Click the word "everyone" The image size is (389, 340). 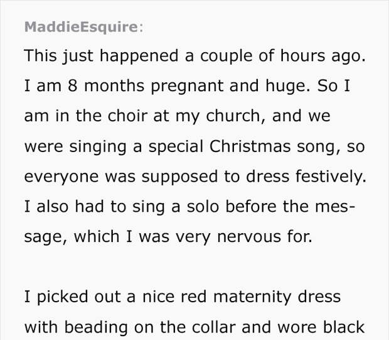click(x=61, y=178)
